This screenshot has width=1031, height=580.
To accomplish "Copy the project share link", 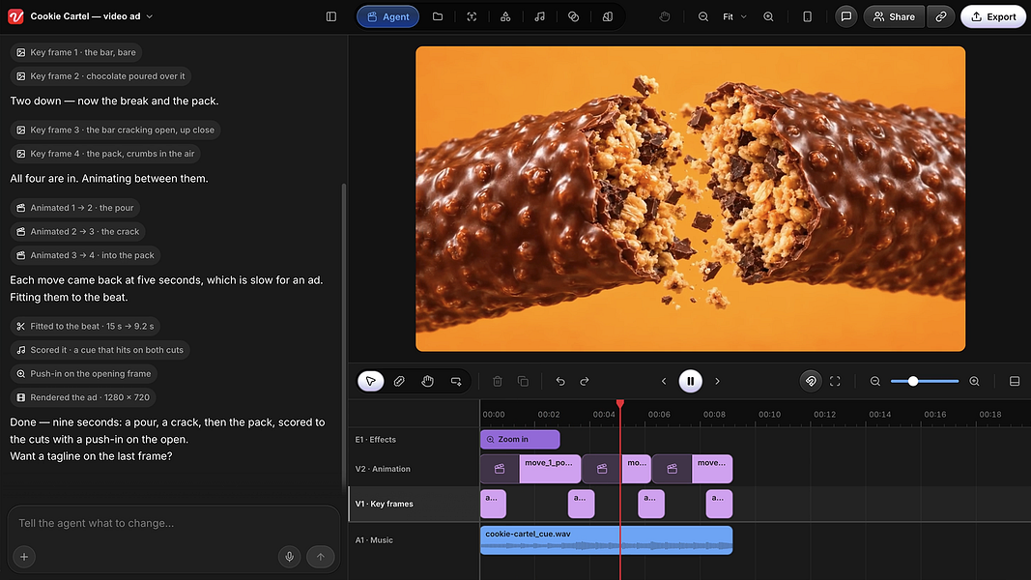I will click(x=941, y=16).
